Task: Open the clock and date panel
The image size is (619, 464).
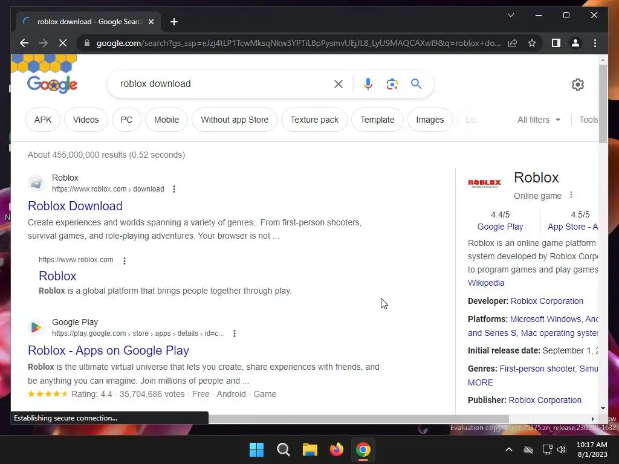Action: (592, 449)
